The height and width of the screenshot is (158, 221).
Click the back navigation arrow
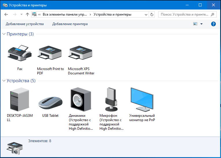(6, 14)
